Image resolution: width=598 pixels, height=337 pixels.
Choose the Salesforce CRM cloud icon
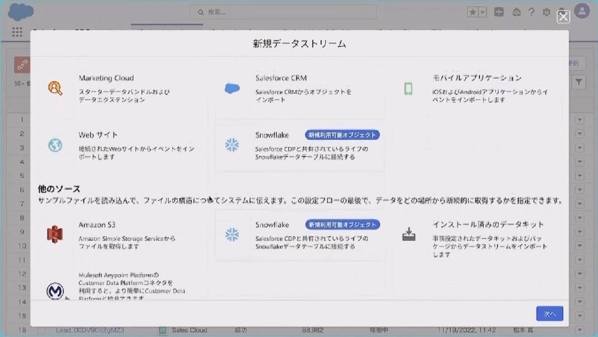(x=232, y=88)
